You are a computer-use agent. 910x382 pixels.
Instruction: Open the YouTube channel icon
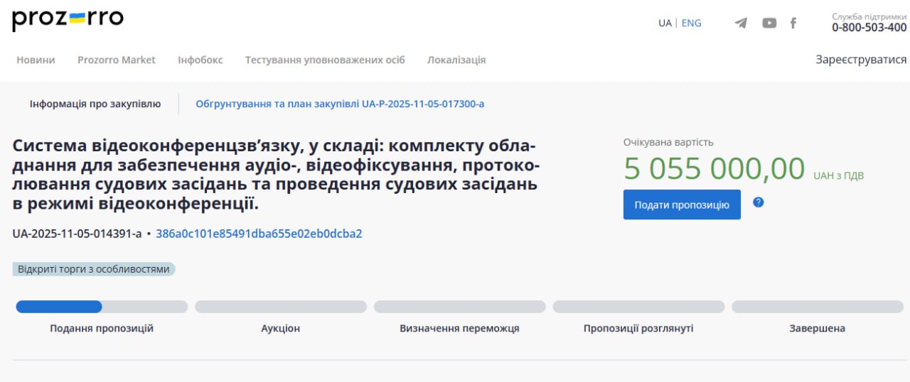(x=769, y=23)
